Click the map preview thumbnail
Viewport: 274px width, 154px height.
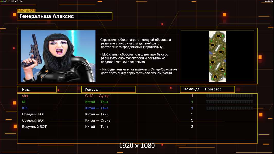[x=217, y=56]
